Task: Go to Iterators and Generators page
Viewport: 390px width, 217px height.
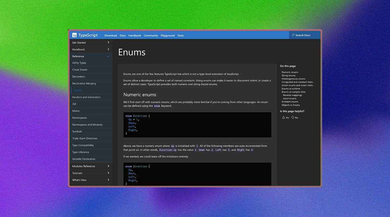Action: click(86, 97)
